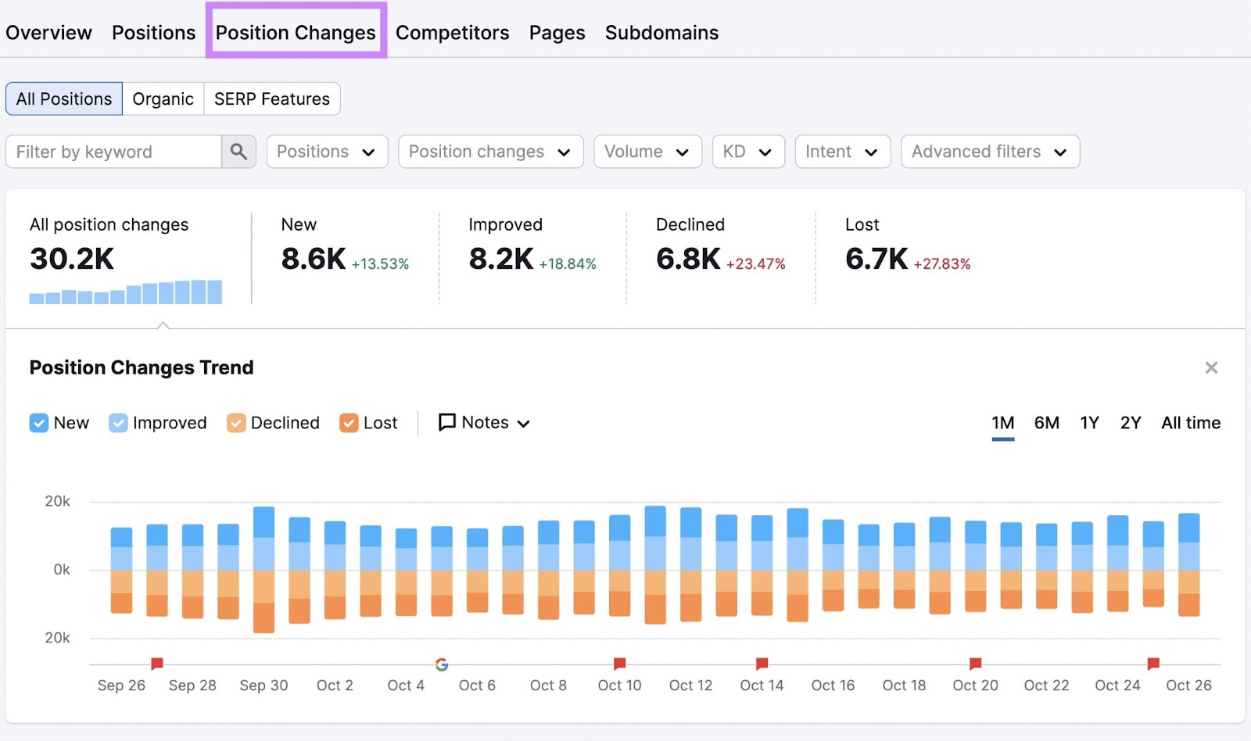Image resolution: width=1251 pixels, height=741 pixels.
Task: Open the Volume filter dropdown
Action: pyautogui.click(x=647, y=151)
